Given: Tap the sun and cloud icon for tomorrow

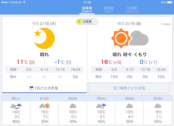Looking at the screenshot, I should pos(130,38).
